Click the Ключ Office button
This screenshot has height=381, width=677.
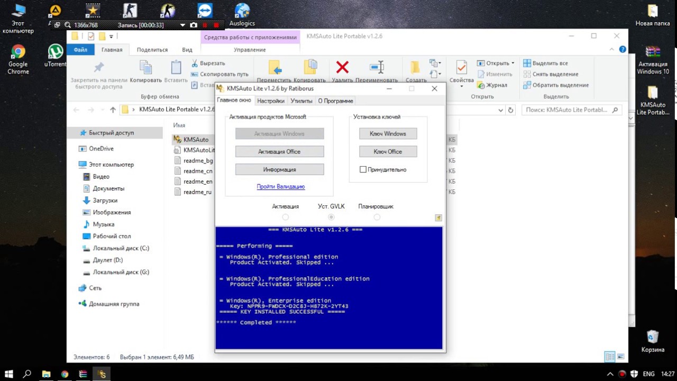[x=388, y=152]
